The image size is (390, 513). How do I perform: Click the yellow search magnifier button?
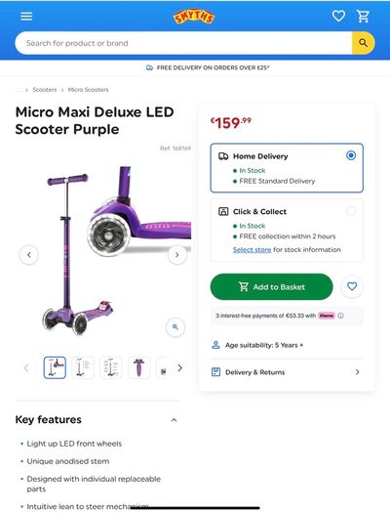[x=363, y=43]
